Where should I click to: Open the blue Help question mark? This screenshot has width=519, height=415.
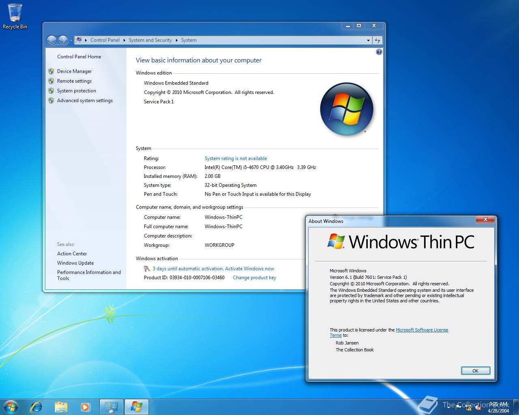pos(379,52)
